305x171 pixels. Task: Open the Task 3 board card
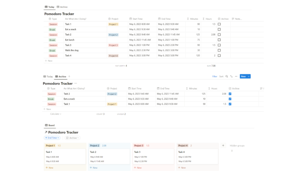(x=153, y=156)
